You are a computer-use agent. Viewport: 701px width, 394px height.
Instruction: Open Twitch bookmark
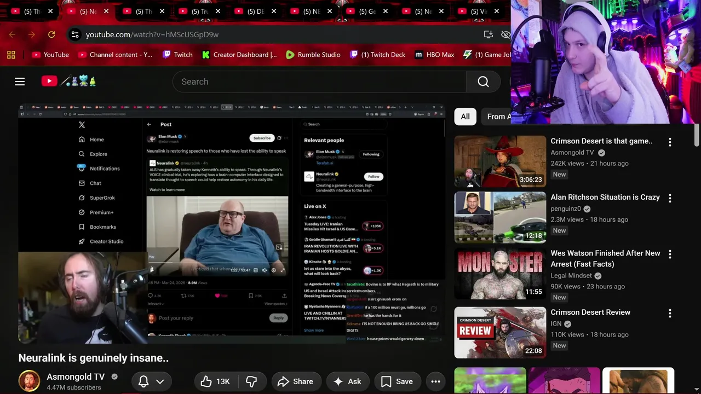coord(177,55)
